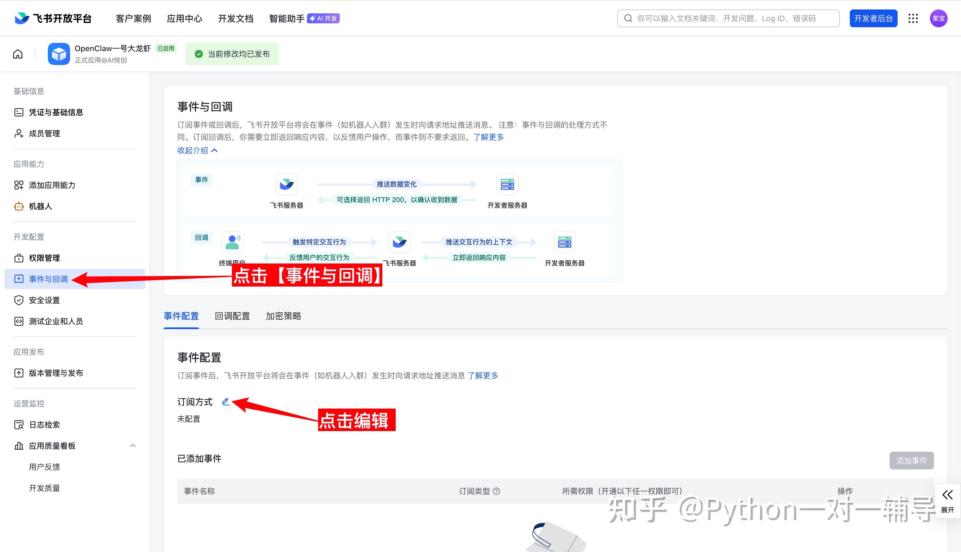Click the 家宝 user avatar
The image size is (961, 552).
click(938, 19)
